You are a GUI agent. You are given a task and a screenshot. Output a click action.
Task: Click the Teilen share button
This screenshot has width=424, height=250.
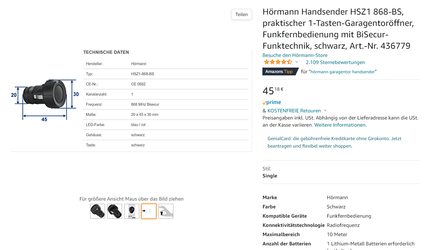click(241, 15)
